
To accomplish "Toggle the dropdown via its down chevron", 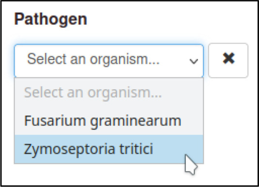I will click(x=194, y=62).
